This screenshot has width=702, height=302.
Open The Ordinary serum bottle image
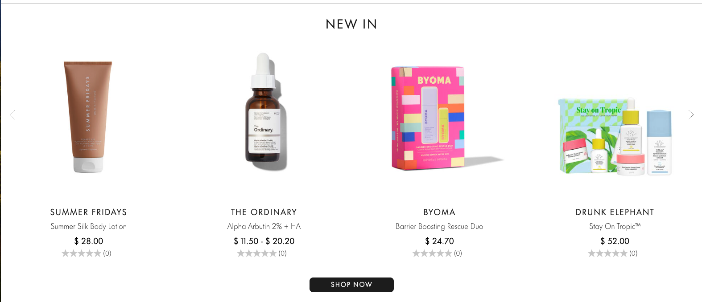tap(264, 111)
